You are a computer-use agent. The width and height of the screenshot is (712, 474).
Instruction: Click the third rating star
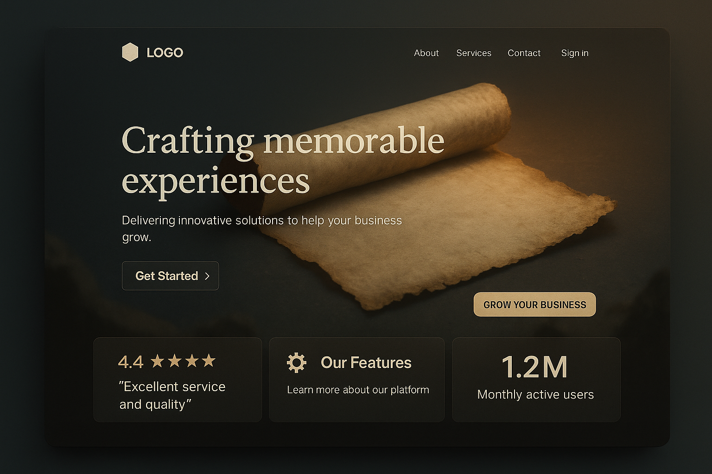(x=192, y=361)
